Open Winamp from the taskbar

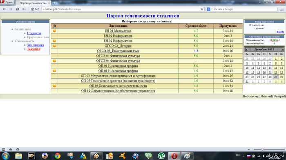pyautogui.click(x=96, y=156)
